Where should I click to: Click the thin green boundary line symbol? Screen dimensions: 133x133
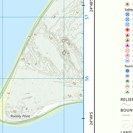point(126,120)
